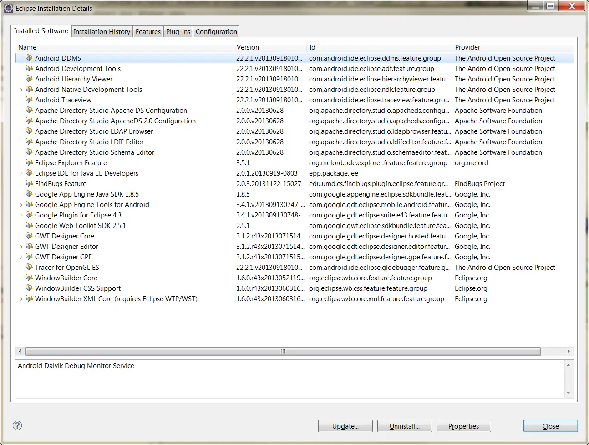Select the 'WindowBuilder CSS Support' row

[294, 288]
